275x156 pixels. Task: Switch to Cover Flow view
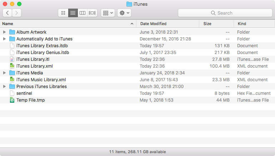point(92,13)
